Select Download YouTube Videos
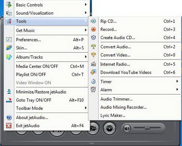 pos(135,72)
